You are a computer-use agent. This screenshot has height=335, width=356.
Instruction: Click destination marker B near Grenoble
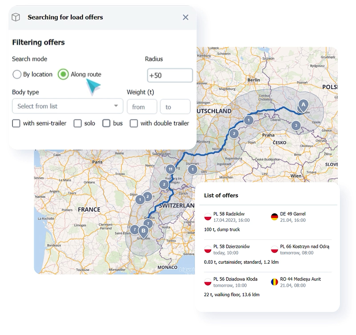[x=143, y=231]
